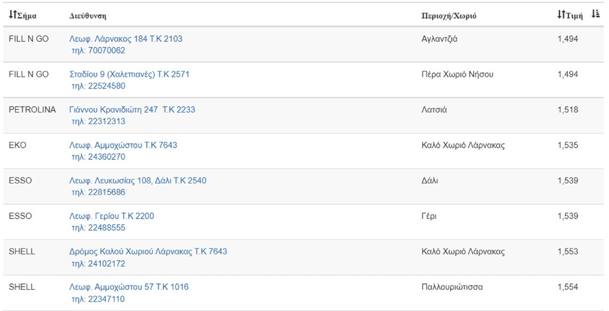
Task: Click Γιάννου Κρανιδιώτη 247 address link
Action: pos(132,110)
